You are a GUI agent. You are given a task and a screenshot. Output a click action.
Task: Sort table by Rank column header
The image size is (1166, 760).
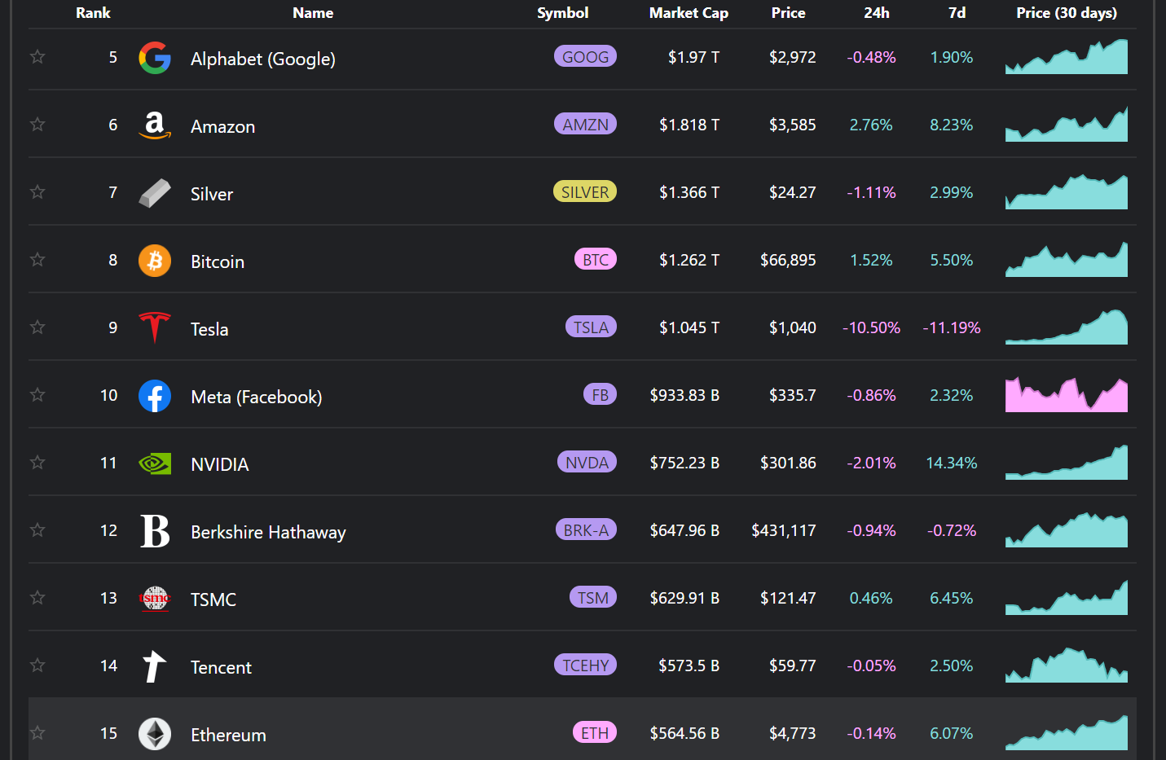coord(93,13)
